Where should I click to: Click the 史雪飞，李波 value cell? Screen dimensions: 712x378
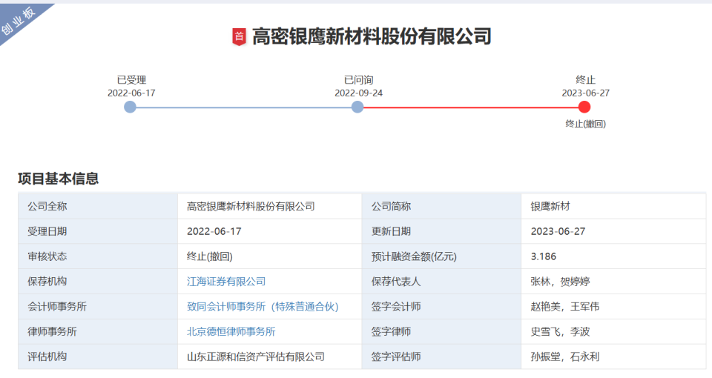tap(613, 331)
